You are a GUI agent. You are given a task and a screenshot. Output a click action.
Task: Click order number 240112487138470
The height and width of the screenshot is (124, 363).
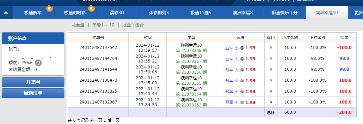pos(98,80)
